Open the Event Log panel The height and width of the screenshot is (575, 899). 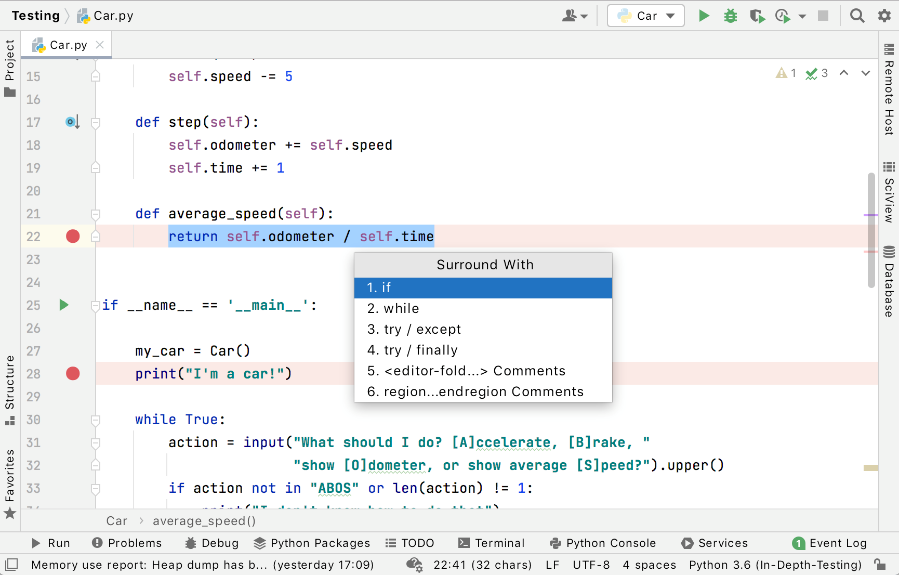[829, 543]
